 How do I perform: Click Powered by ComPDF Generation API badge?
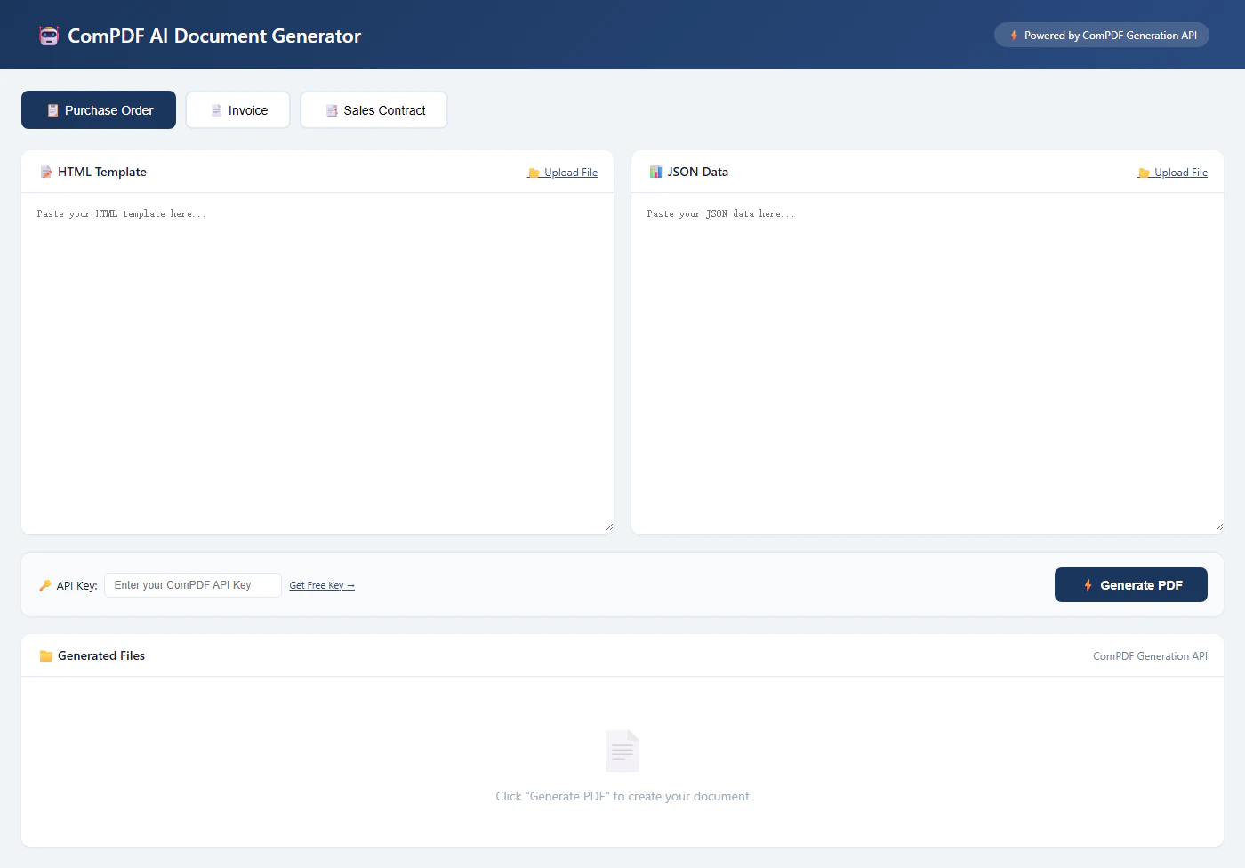[1102, 36]
